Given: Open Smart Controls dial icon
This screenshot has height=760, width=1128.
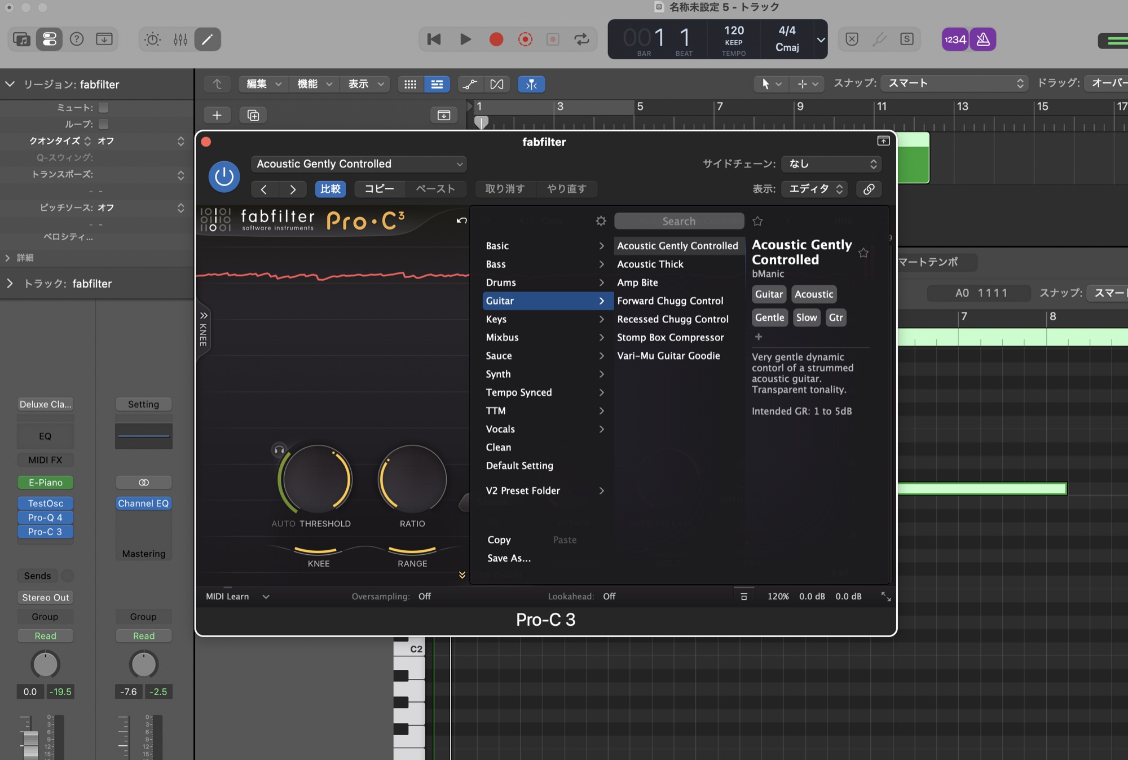Looking at the screenshot, I should click(x=152, y=39).
